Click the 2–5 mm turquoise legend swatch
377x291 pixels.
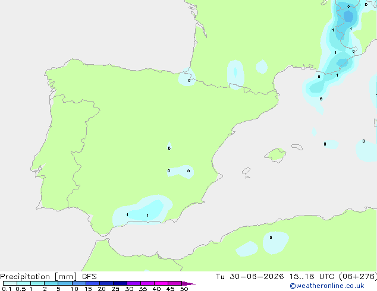tap(51, 283)
